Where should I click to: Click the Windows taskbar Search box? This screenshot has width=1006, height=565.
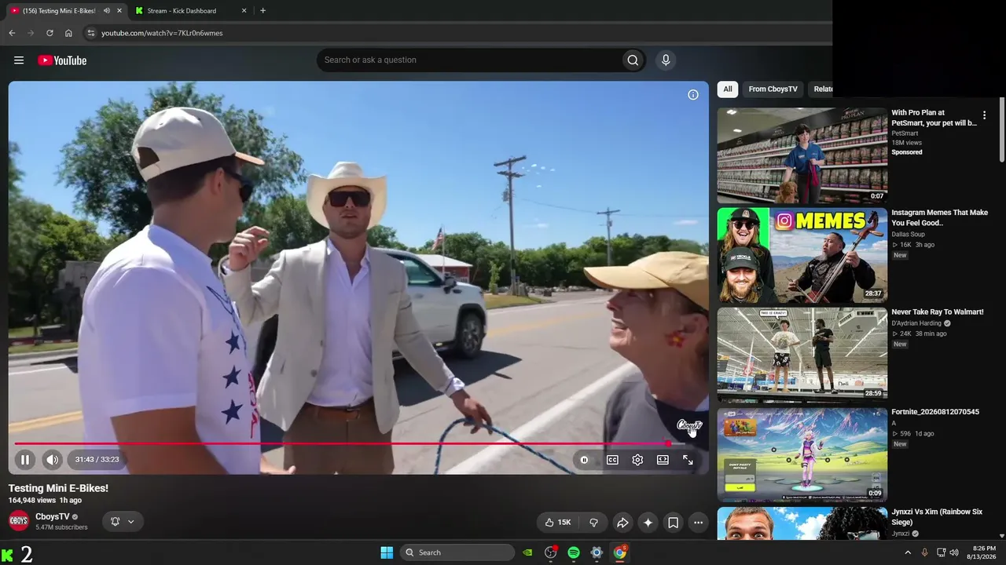[457, 552]
